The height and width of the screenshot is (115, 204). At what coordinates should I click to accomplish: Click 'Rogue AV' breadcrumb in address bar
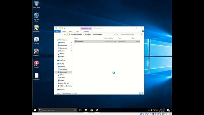click(x=88, y=34)
